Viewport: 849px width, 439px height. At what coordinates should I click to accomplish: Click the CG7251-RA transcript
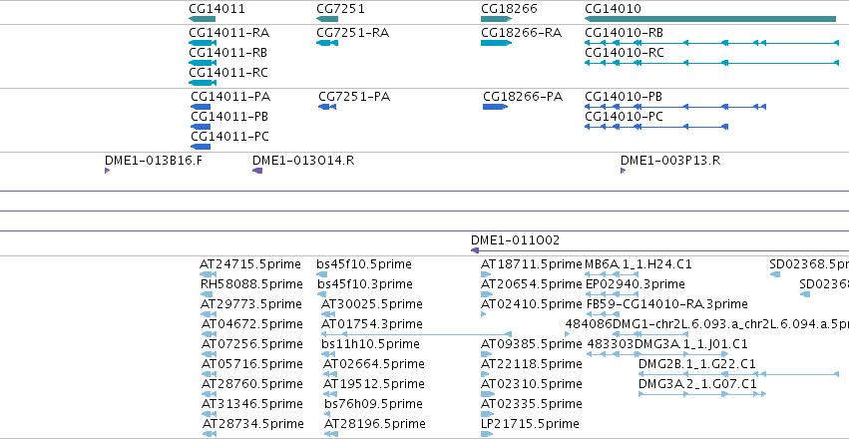tap(327, 43)
